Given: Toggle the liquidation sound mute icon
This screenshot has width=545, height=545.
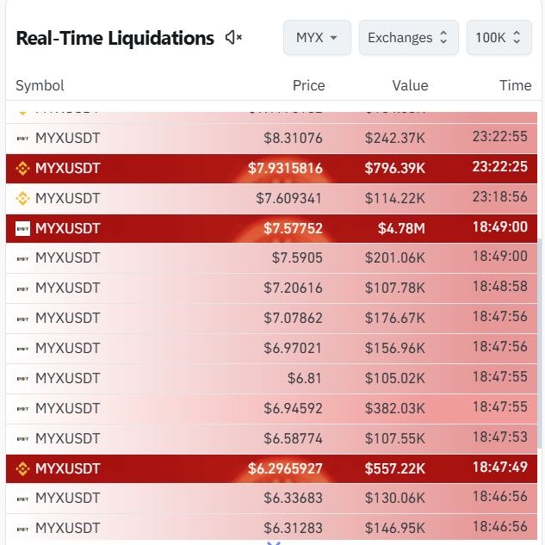Looking at the screenshot, I should pos(233,37).
